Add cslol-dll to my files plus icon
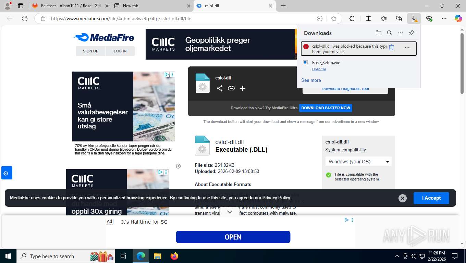 point(243,88)
